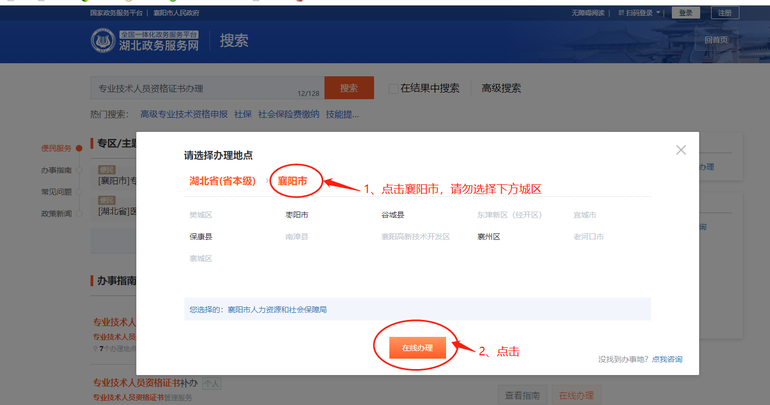Choose district 保康县
770x405 pixels.
pos(201,237)
